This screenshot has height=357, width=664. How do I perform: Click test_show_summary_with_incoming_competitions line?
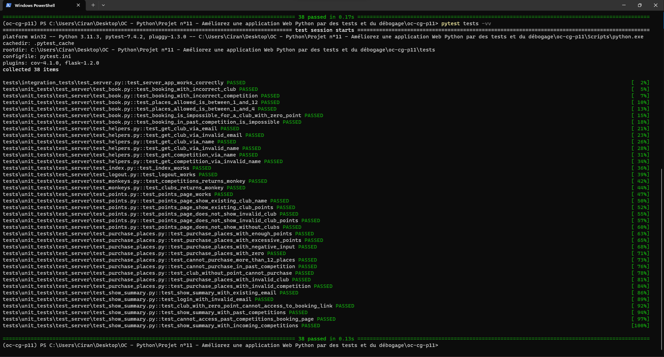pyautogui.click(x=161, y=326)
